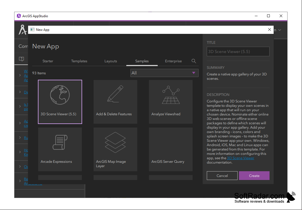Click the New App dialog window icon
The image size is (302, 210).
[32, 29]
